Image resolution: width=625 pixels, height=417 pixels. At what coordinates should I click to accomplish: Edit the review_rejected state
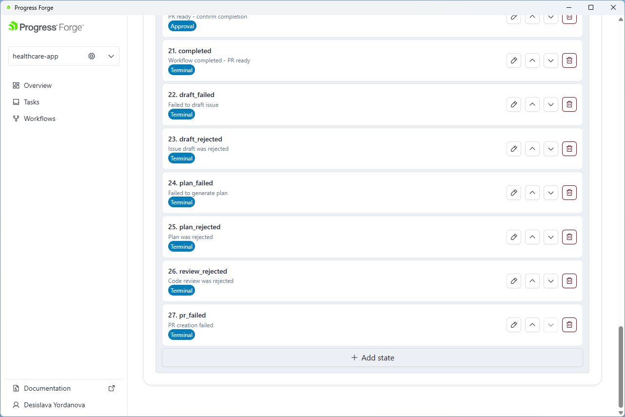pos(514,281)
